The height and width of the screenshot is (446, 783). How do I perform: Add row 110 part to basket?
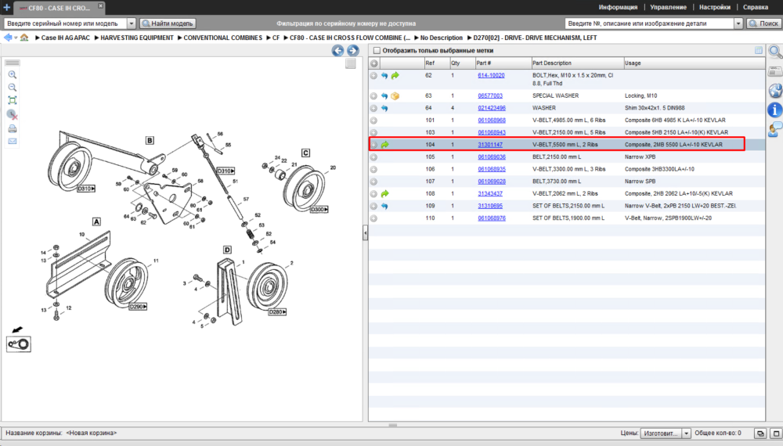pyautogui.click(x=373, y=218)
